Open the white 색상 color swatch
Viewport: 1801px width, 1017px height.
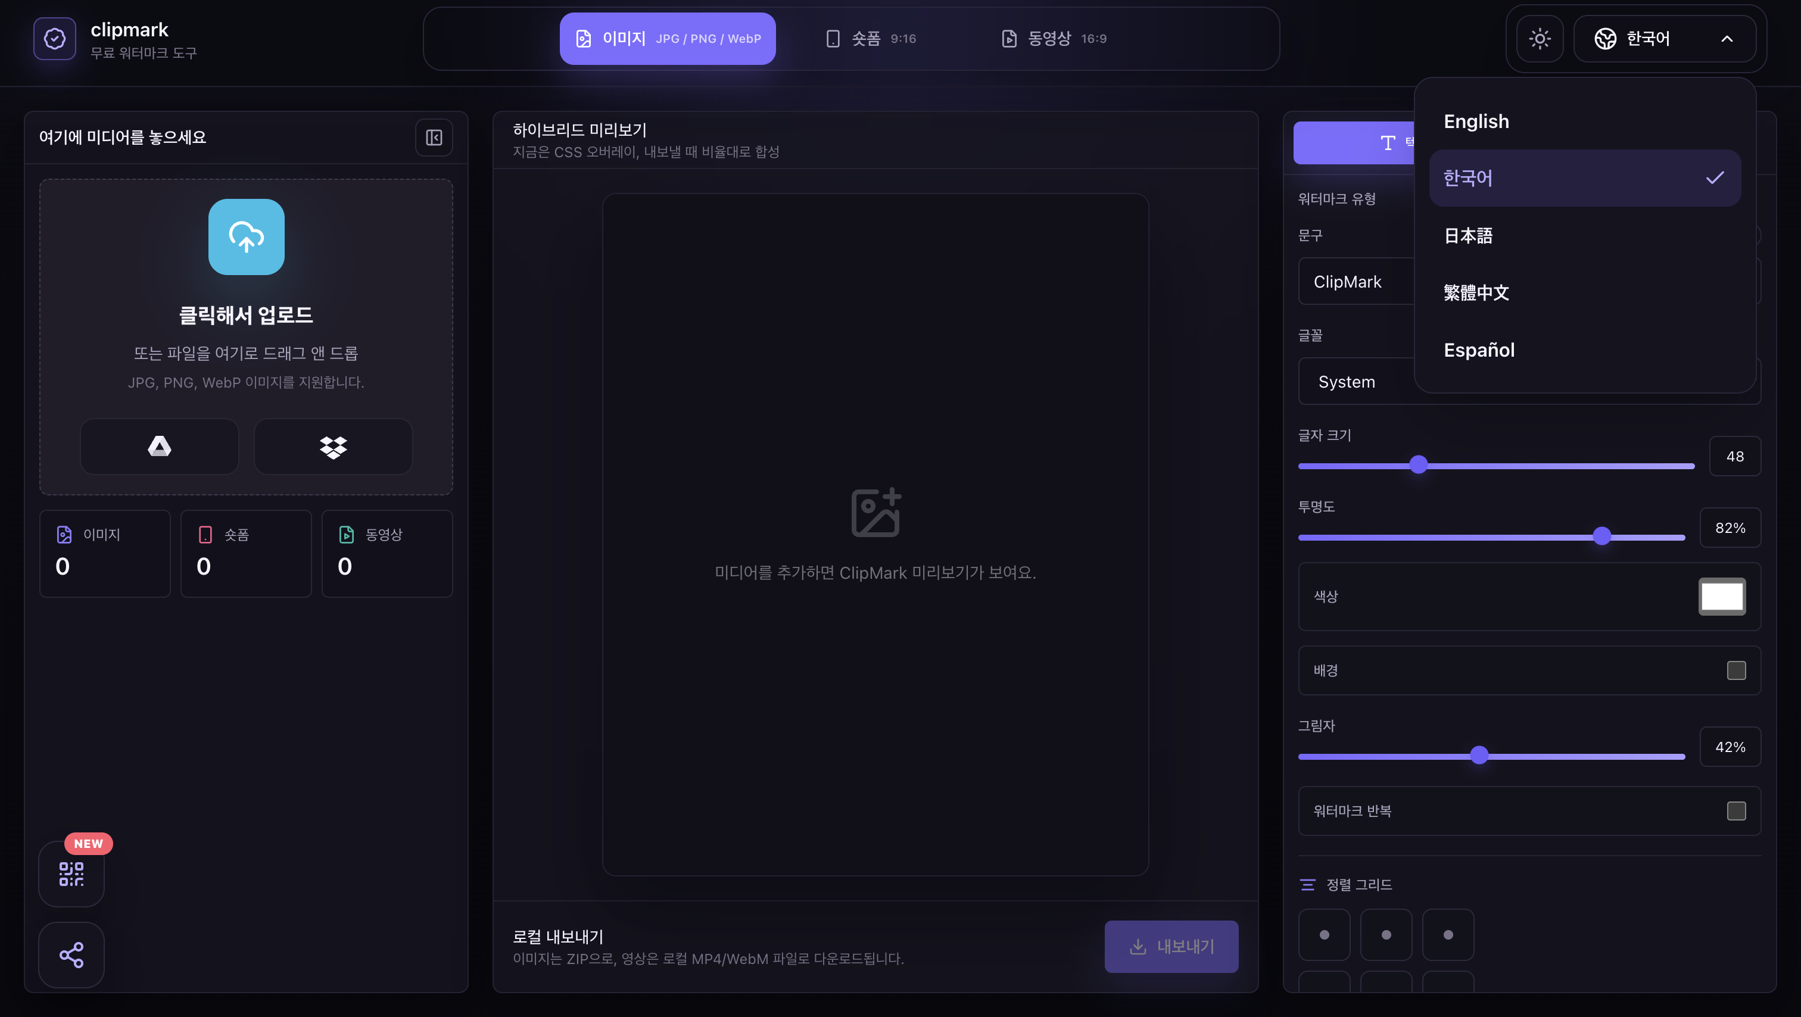[x=1722, y=596]
